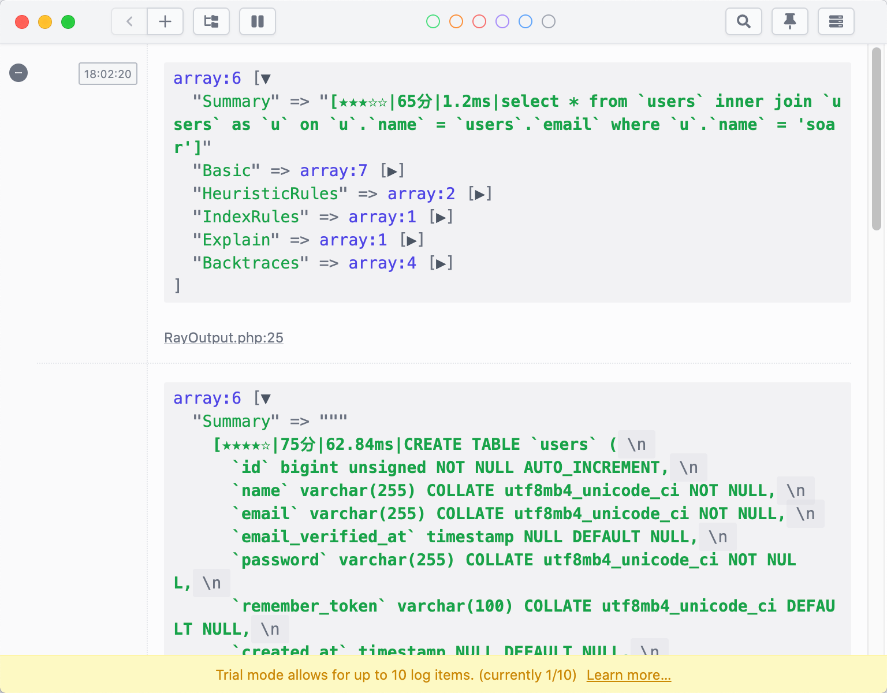Collapse the log item with minus icon
The width and height of the screenshot is (887, 693).
coord(18,73)
